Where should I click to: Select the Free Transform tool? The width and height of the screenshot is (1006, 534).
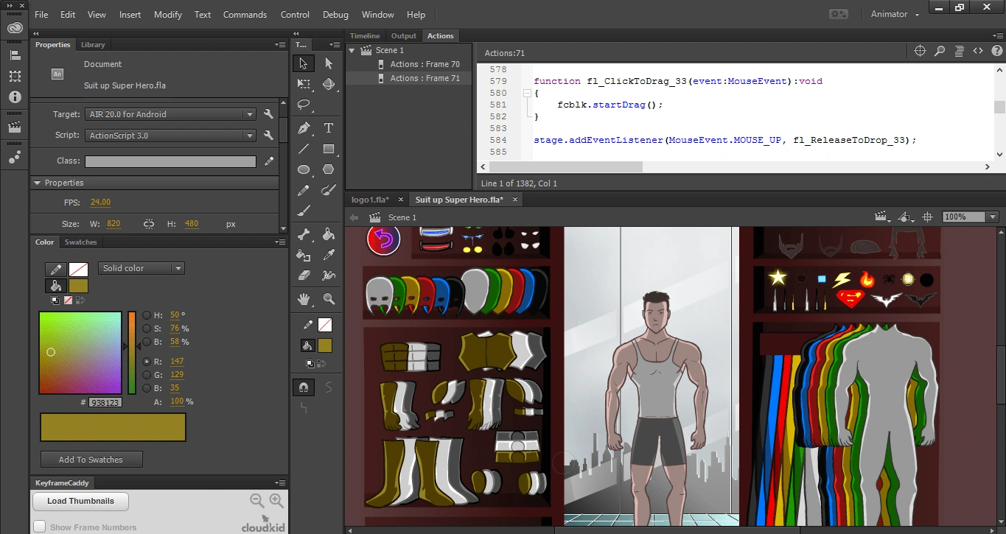point(304,84)
